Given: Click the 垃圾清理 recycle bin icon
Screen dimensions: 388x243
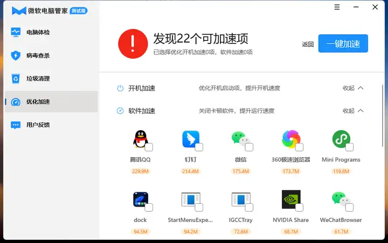Looking at the screenshot, I should [x=16, y=78].
